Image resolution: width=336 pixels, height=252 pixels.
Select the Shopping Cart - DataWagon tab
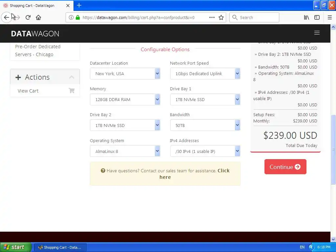[x=37, y=6]
